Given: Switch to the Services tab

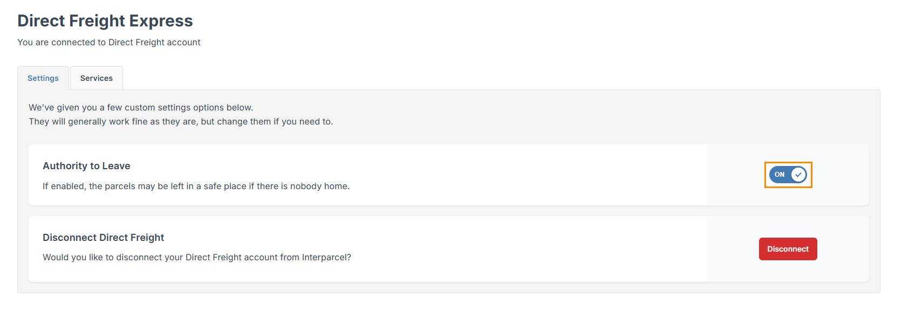Looking at the screenshot, I should [97, 78].
